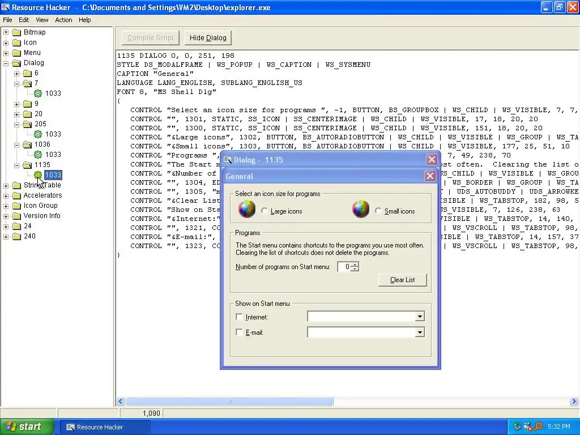Click the Dialog 1135 preview title icon

point(228,160)
